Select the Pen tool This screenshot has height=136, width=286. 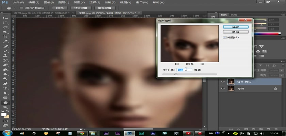click(x=5, y=84)
